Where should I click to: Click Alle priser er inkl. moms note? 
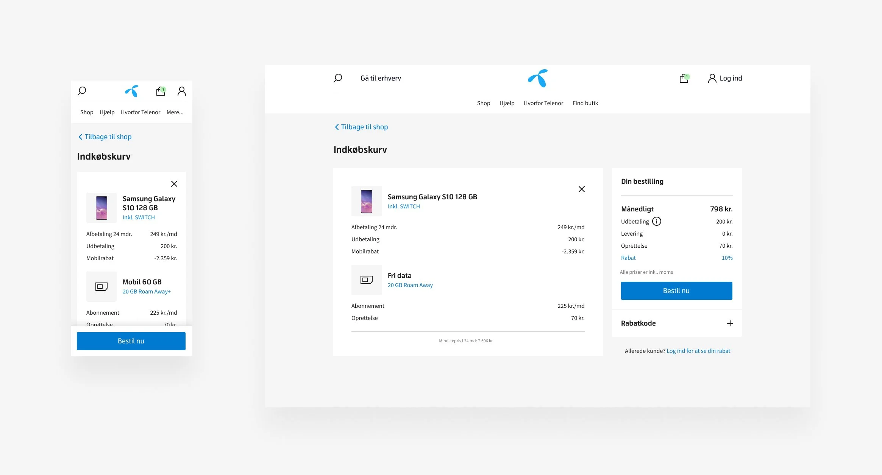point(646,272)
